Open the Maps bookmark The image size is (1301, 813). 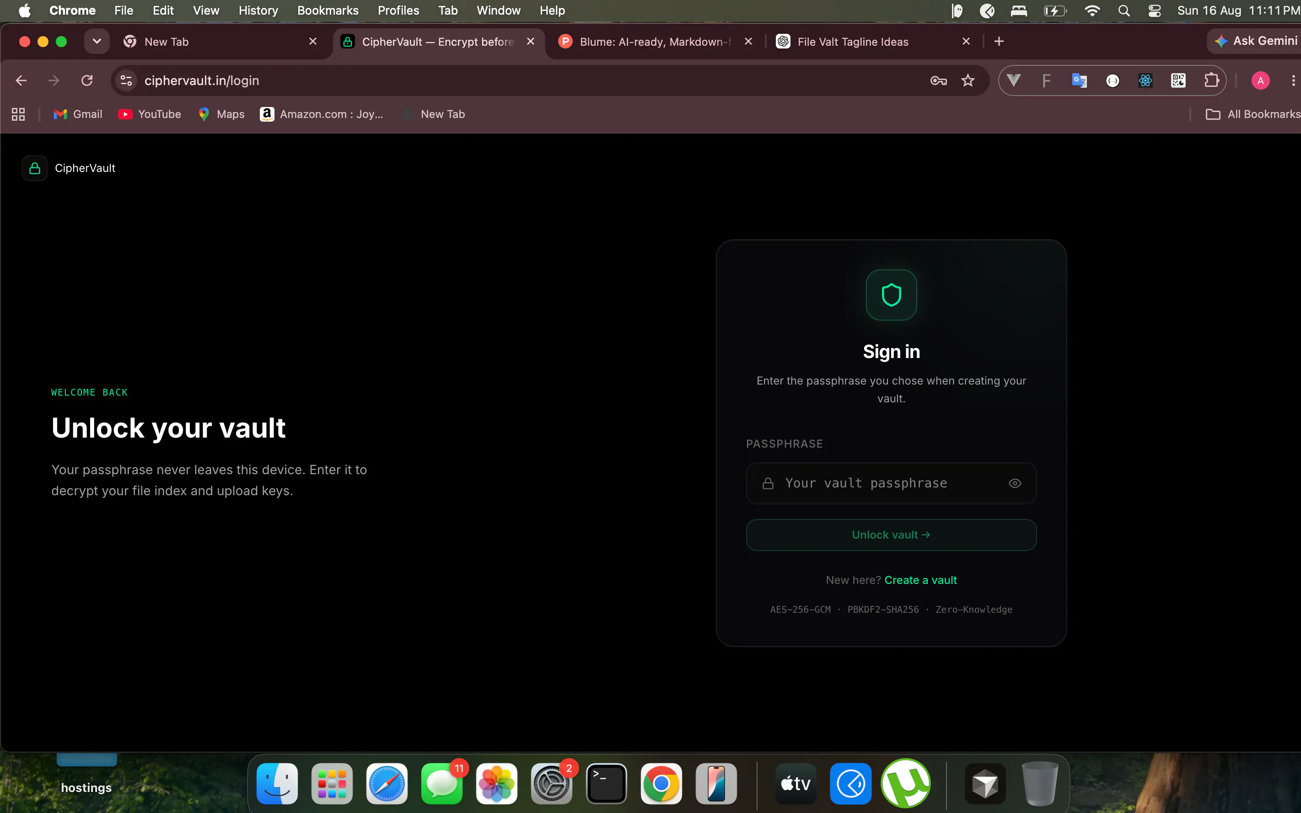(221, 114)
